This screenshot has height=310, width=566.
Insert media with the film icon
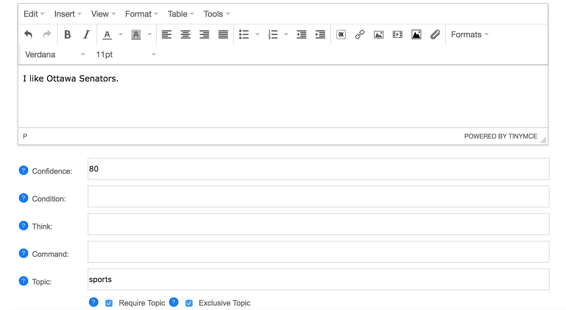click(x=397, y=34)
